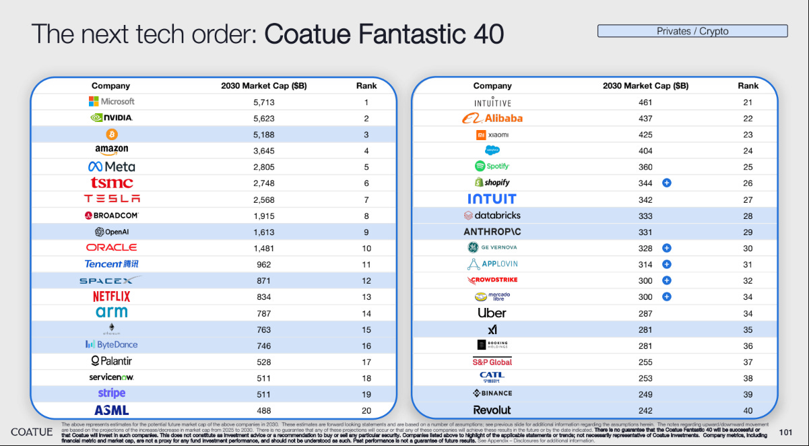Click the COATUE footer logo

(31, 432)
